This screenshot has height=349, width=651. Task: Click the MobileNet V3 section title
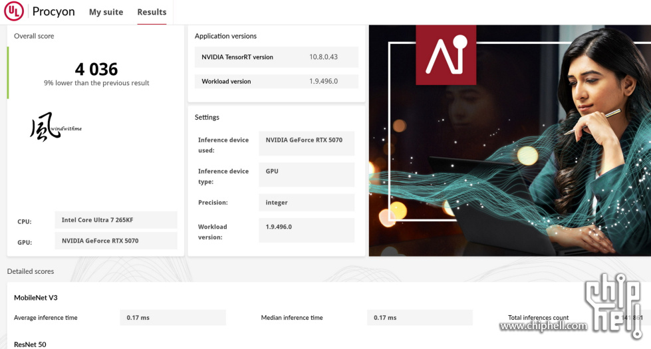tap(36, 298)
